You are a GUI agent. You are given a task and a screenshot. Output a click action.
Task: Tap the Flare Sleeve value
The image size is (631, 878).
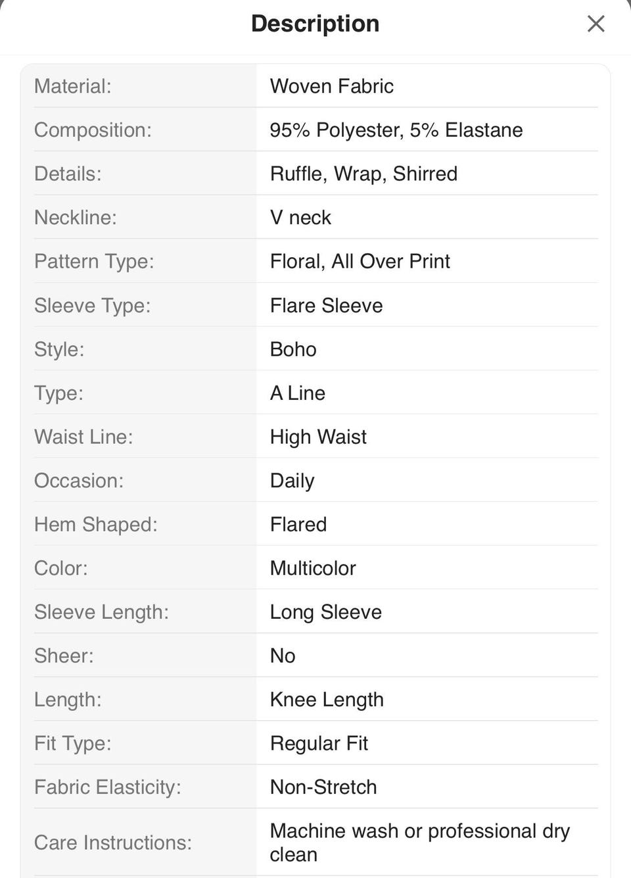tap(326, 306)
